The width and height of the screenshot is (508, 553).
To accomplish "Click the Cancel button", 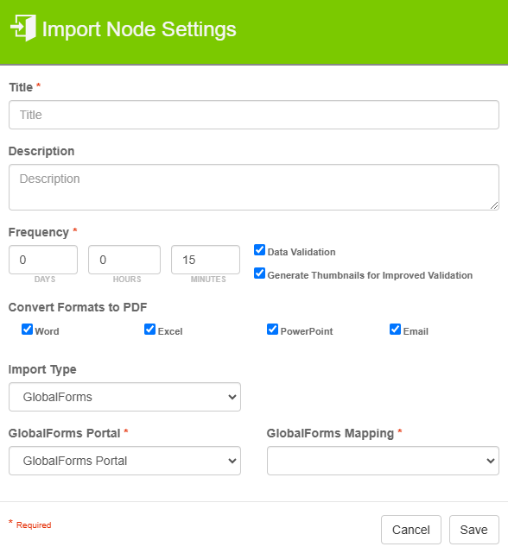I will (x=411, y=530).
